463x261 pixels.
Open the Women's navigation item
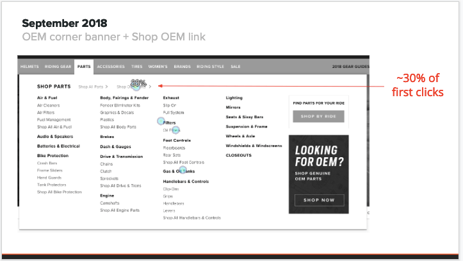pyautogui.click(x=158, y=67)
